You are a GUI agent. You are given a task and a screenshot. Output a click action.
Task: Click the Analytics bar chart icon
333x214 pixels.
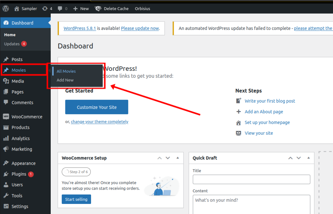(x=6, y=138)
